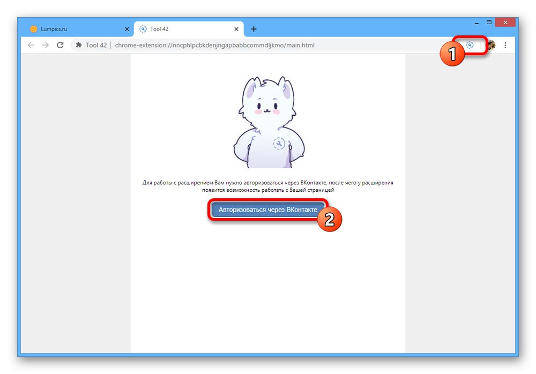Image resolution: width=536 pixels, height=374 pixels.
Task: Click Авторизоваться через ВКонтакте button
Action: pyautogui.click(x=267, y=210)
